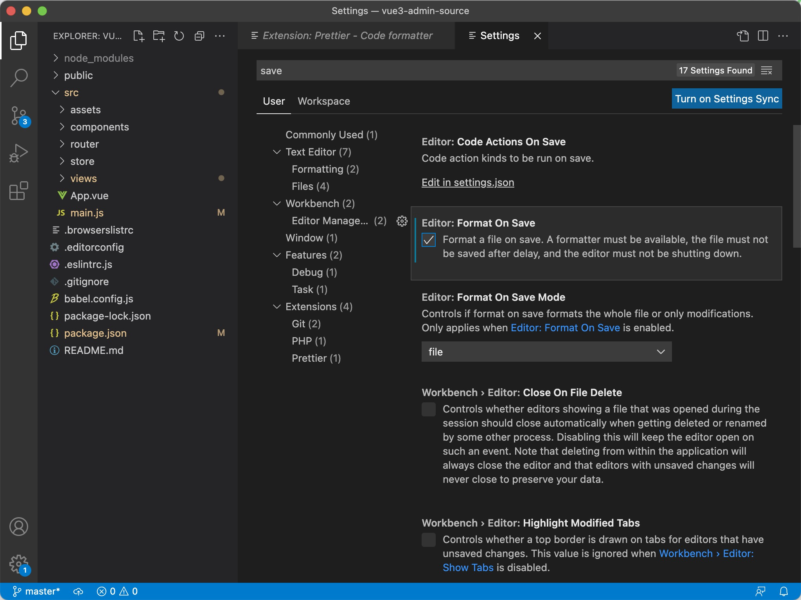Viewport: 801px width, 600px height.
Task: Open the notifications bell
Action: pyautogui.click(x=784, y=591)
